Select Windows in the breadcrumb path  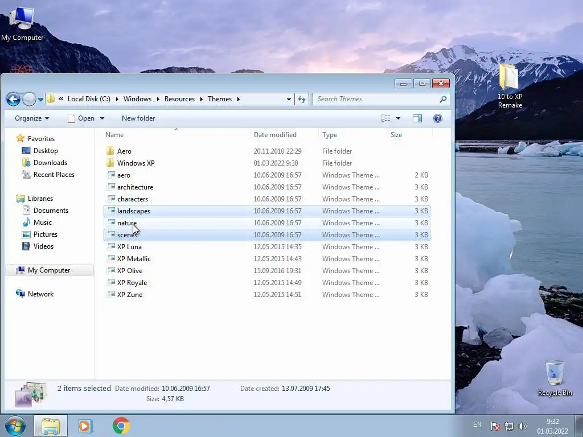[x=137, y=99]
